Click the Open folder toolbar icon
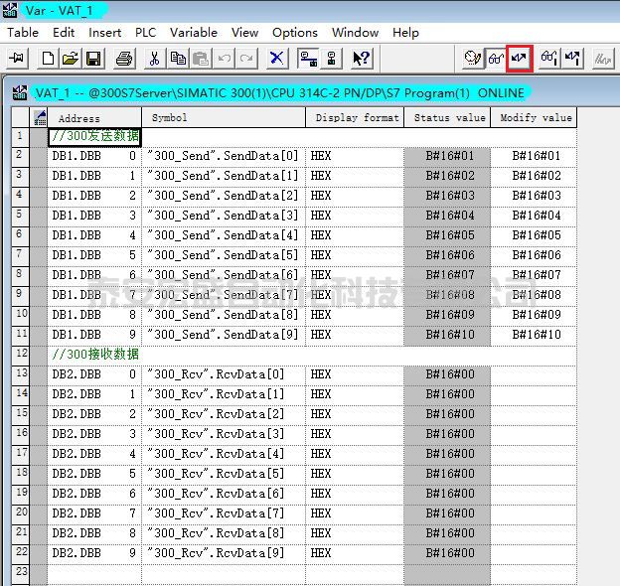The height and width of the screenshot is (586, 620). pos(71,59)
